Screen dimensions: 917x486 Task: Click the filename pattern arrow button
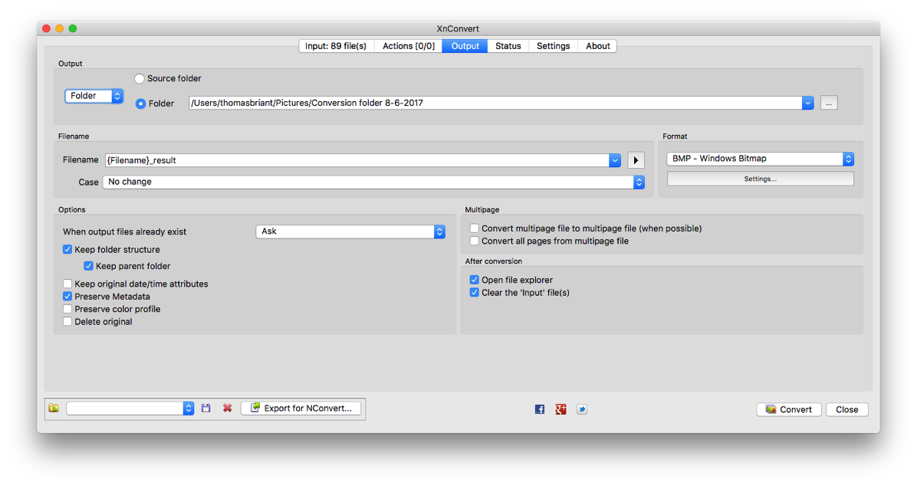(x=636, y=160)
